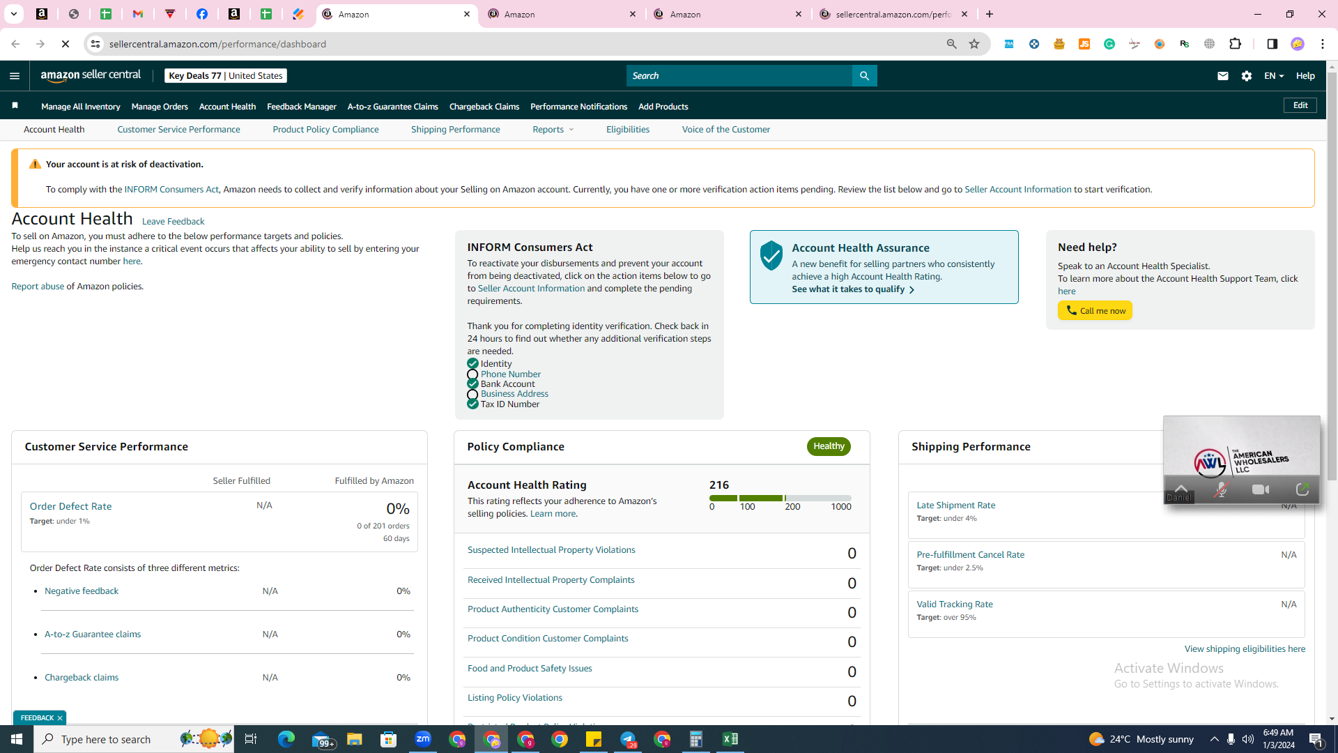The width and height of the screenshot is (1338, 753).
Task: Stop loading the page
Action: tap(66, 44)
